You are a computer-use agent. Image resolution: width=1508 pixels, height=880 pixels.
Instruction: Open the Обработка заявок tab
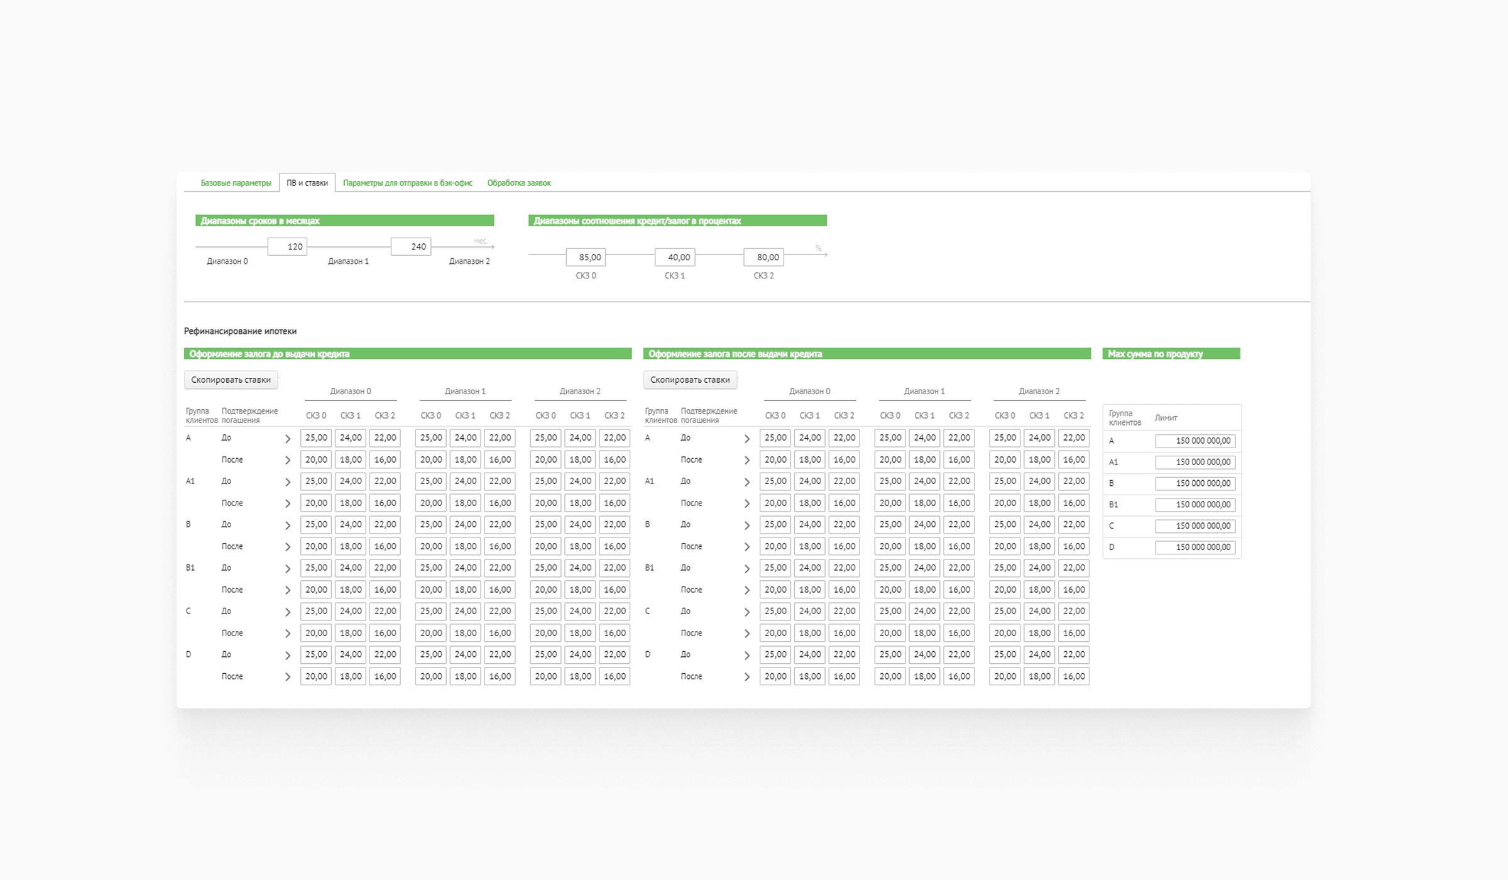[519, 183]
